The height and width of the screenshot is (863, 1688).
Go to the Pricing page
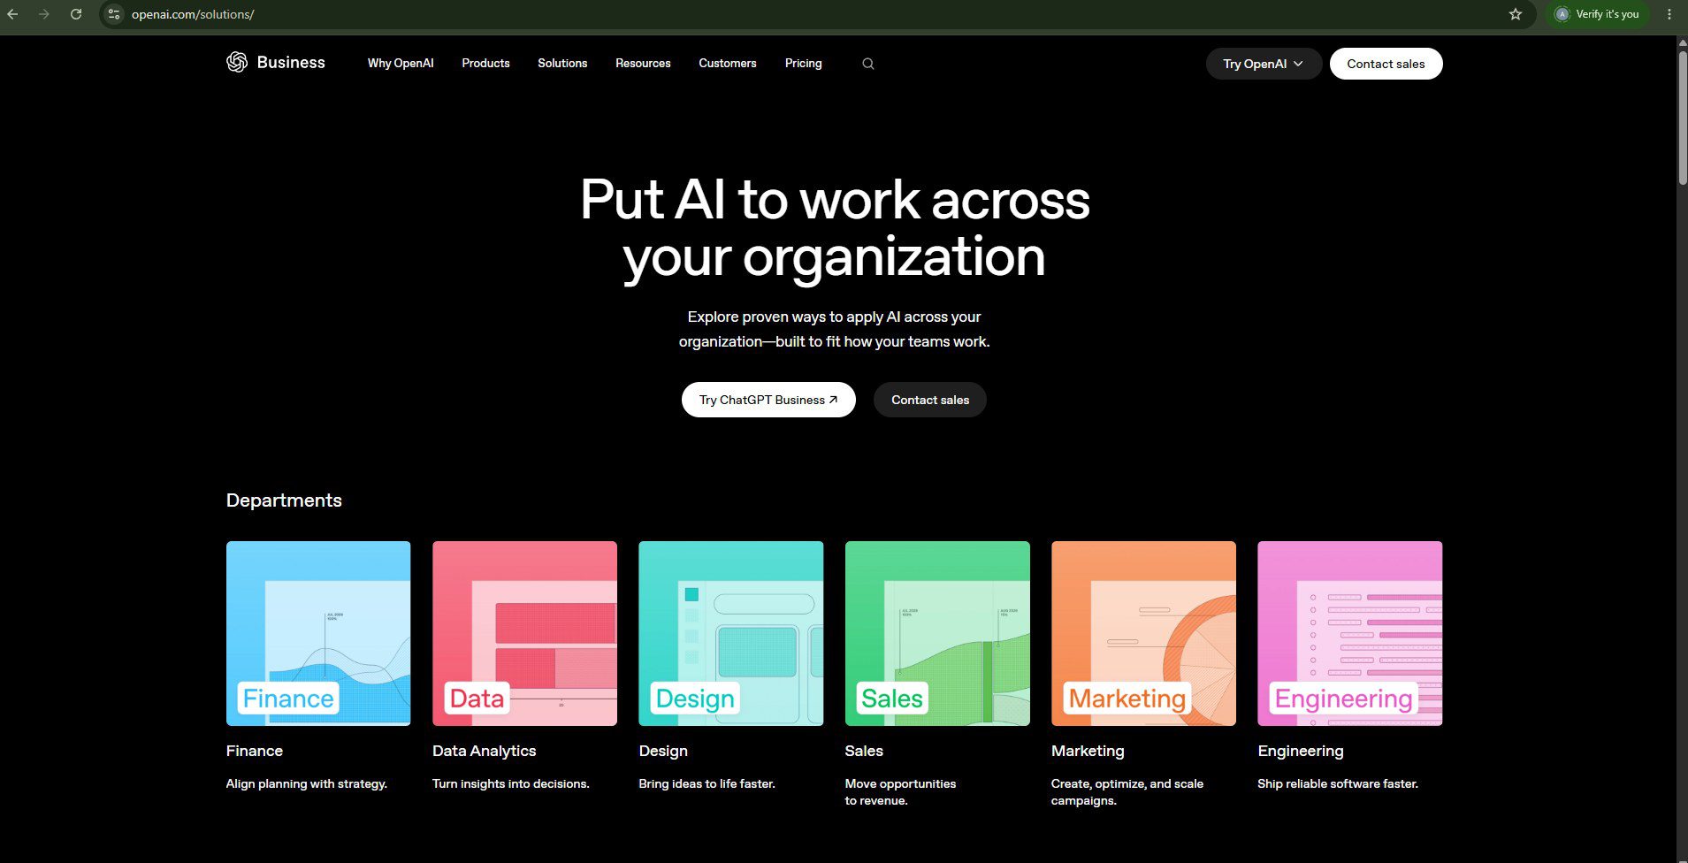[804, 64]
